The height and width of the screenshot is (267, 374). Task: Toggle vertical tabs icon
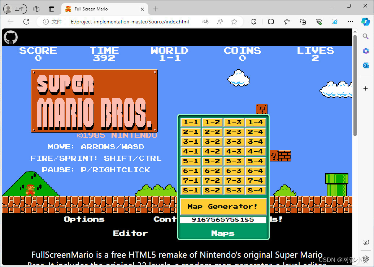(x=52, y=9)
